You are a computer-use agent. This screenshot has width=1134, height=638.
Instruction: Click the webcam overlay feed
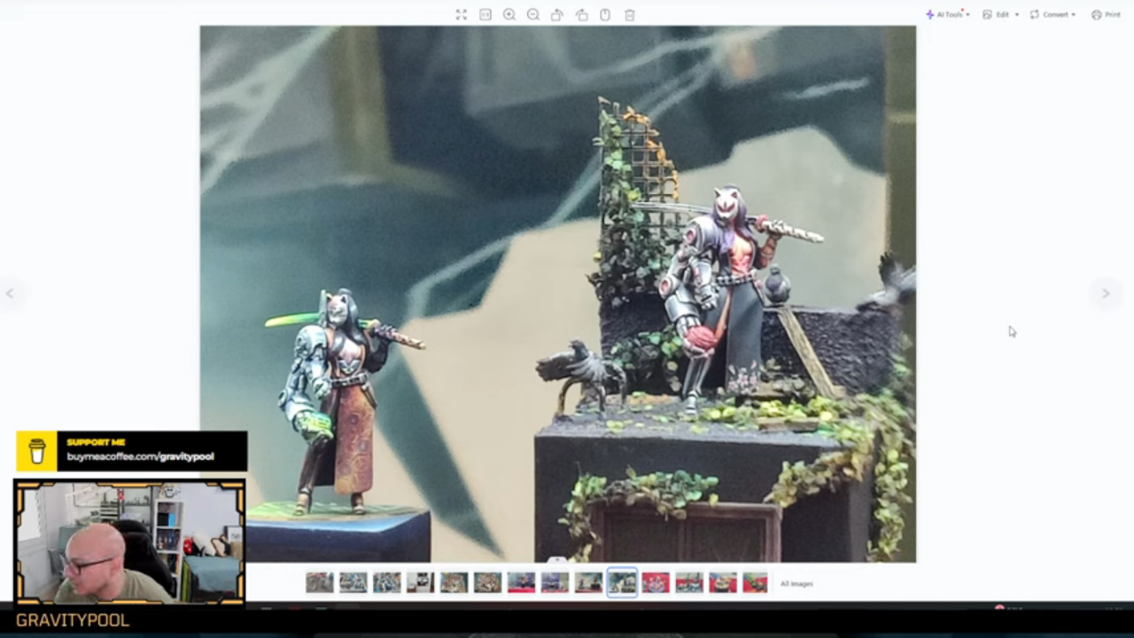pos(129,542)
